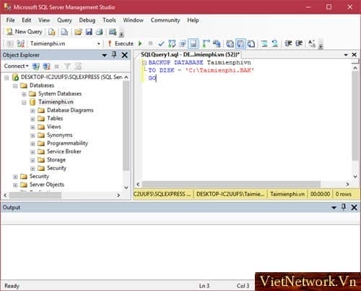Expand the Views folder
Image resolution: width=361 pixels, height=291 pixels.
(32, 127)
